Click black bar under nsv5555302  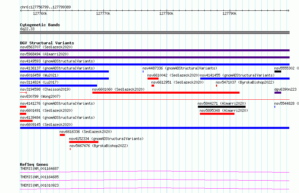tap(277, 71)
